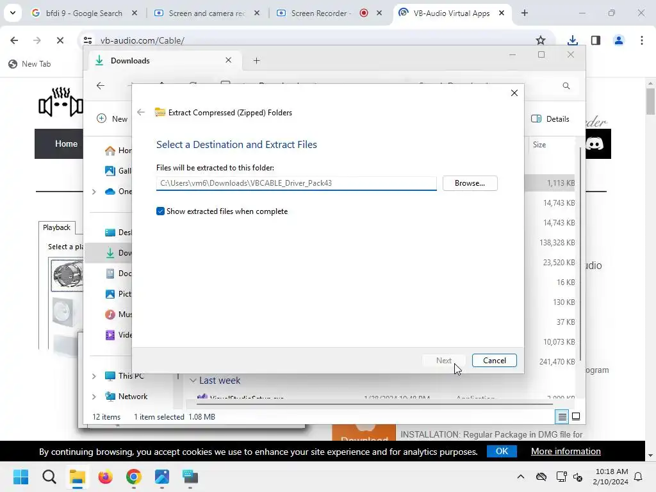Expand Network in navigation pane
The height and width of the screenshot is (492, 656).
(x=94, y=397)
